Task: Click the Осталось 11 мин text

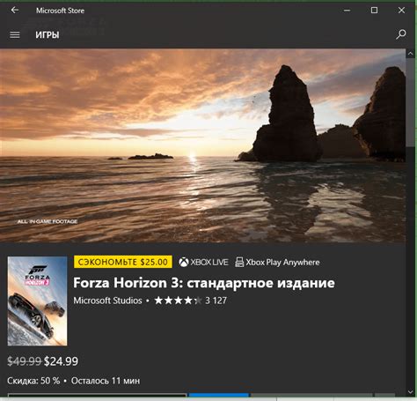Action: (x=106, y=381)
